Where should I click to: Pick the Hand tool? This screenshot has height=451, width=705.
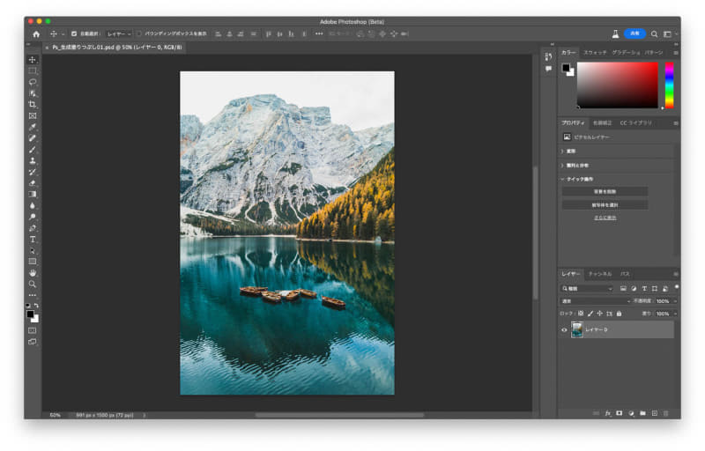33,272
